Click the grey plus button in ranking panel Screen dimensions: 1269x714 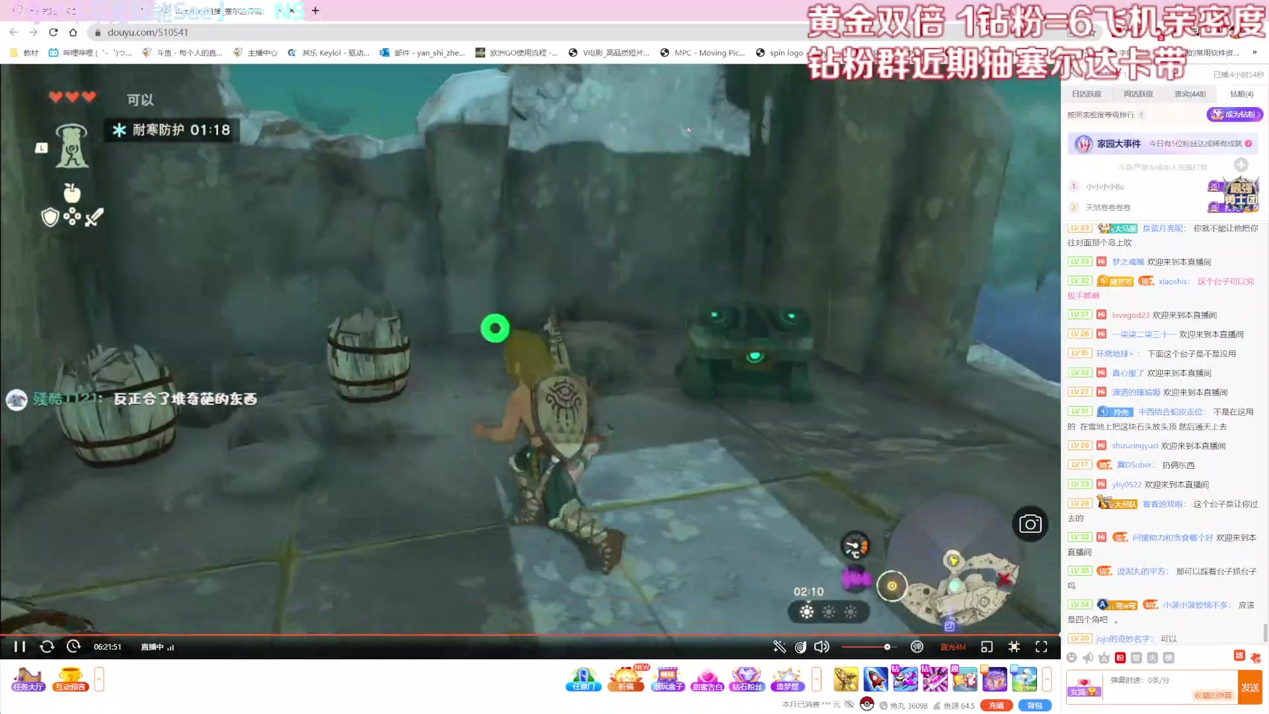coord(1241,165)
